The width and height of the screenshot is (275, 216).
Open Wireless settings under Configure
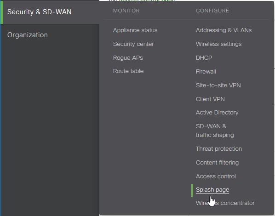218,44
